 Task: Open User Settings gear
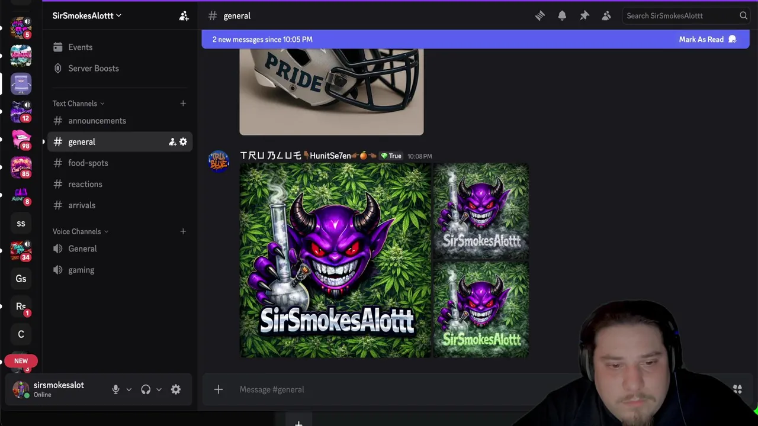coord(176,389)
